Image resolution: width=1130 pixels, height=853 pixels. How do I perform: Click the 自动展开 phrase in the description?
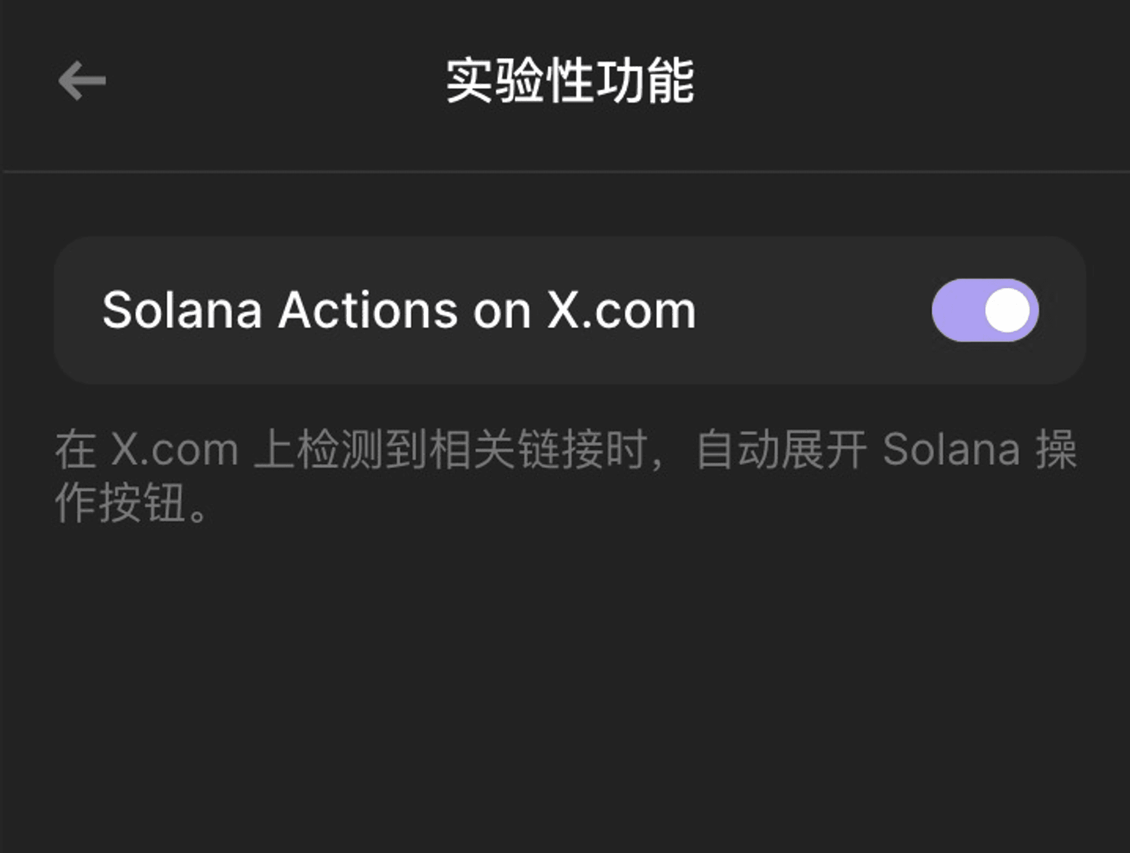[x=781, y=450]
